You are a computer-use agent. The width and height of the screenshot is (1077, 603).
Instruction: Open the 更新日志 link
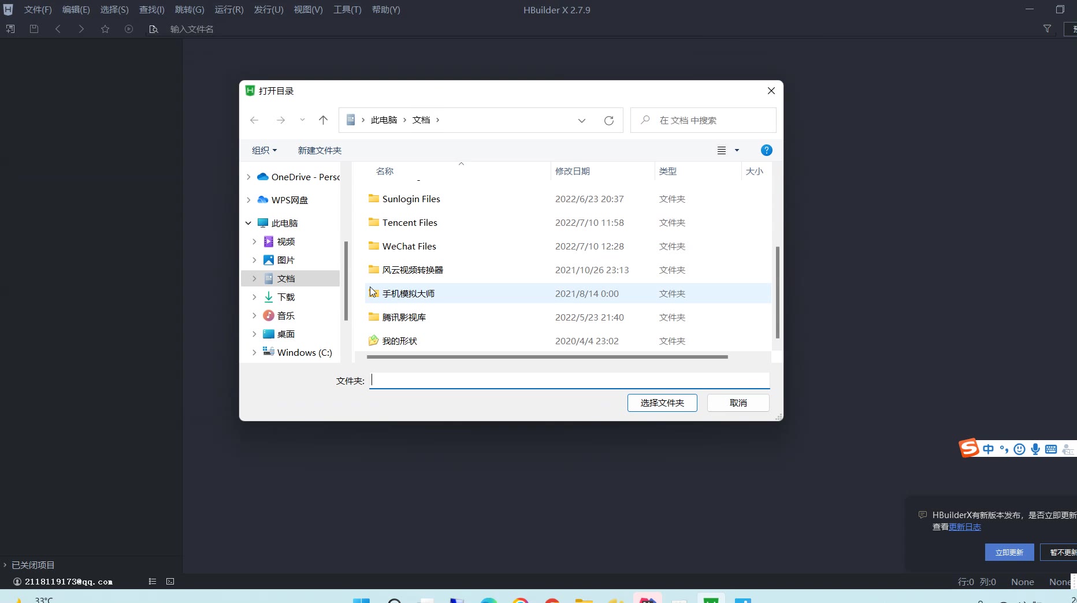tap(965, 527)
